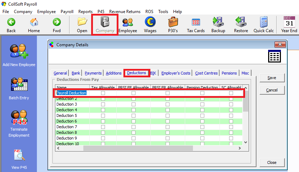Open the Payroll menu

[67, 12]
